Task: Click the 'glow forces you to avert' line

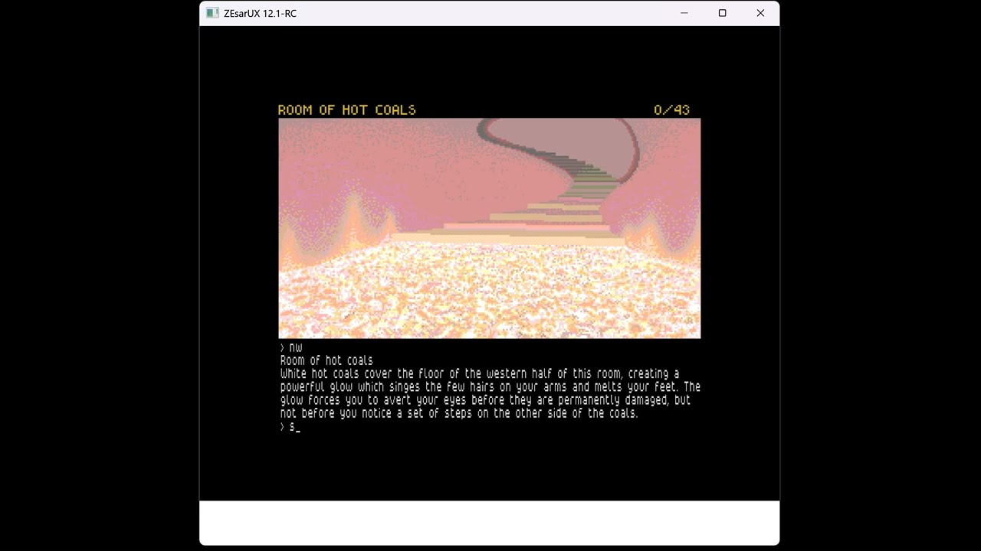Action: pos(484,400)
